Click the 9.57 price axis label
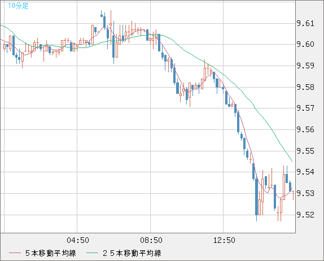Screen dimensions: 324x261 305,108
